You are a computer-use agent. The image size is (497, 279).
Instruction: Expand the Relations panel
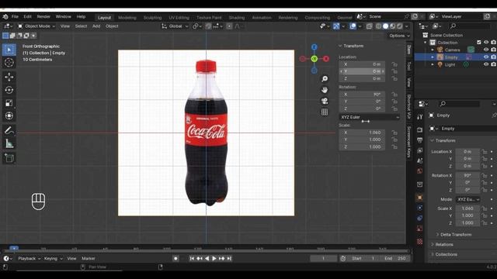(x=442, y=244)
